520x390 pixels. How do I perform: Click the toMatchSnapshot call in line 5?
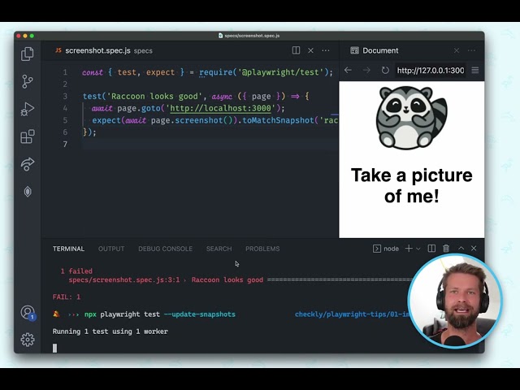coord(278,120)
